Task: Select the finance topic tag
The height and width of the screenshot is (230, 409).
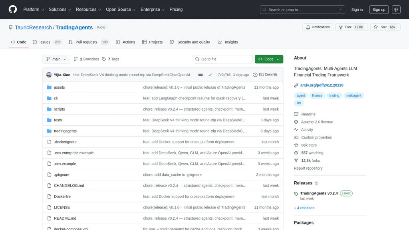Action: [317, 95]
